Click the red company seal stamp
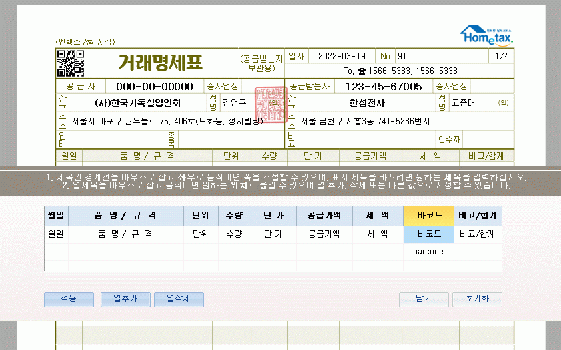561x350 pixels. pos(271,104)
